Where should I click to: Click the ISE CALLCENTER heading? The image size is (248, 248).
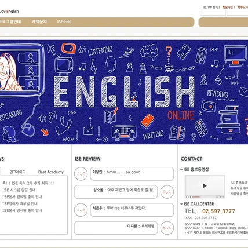(x=199, y=204)
